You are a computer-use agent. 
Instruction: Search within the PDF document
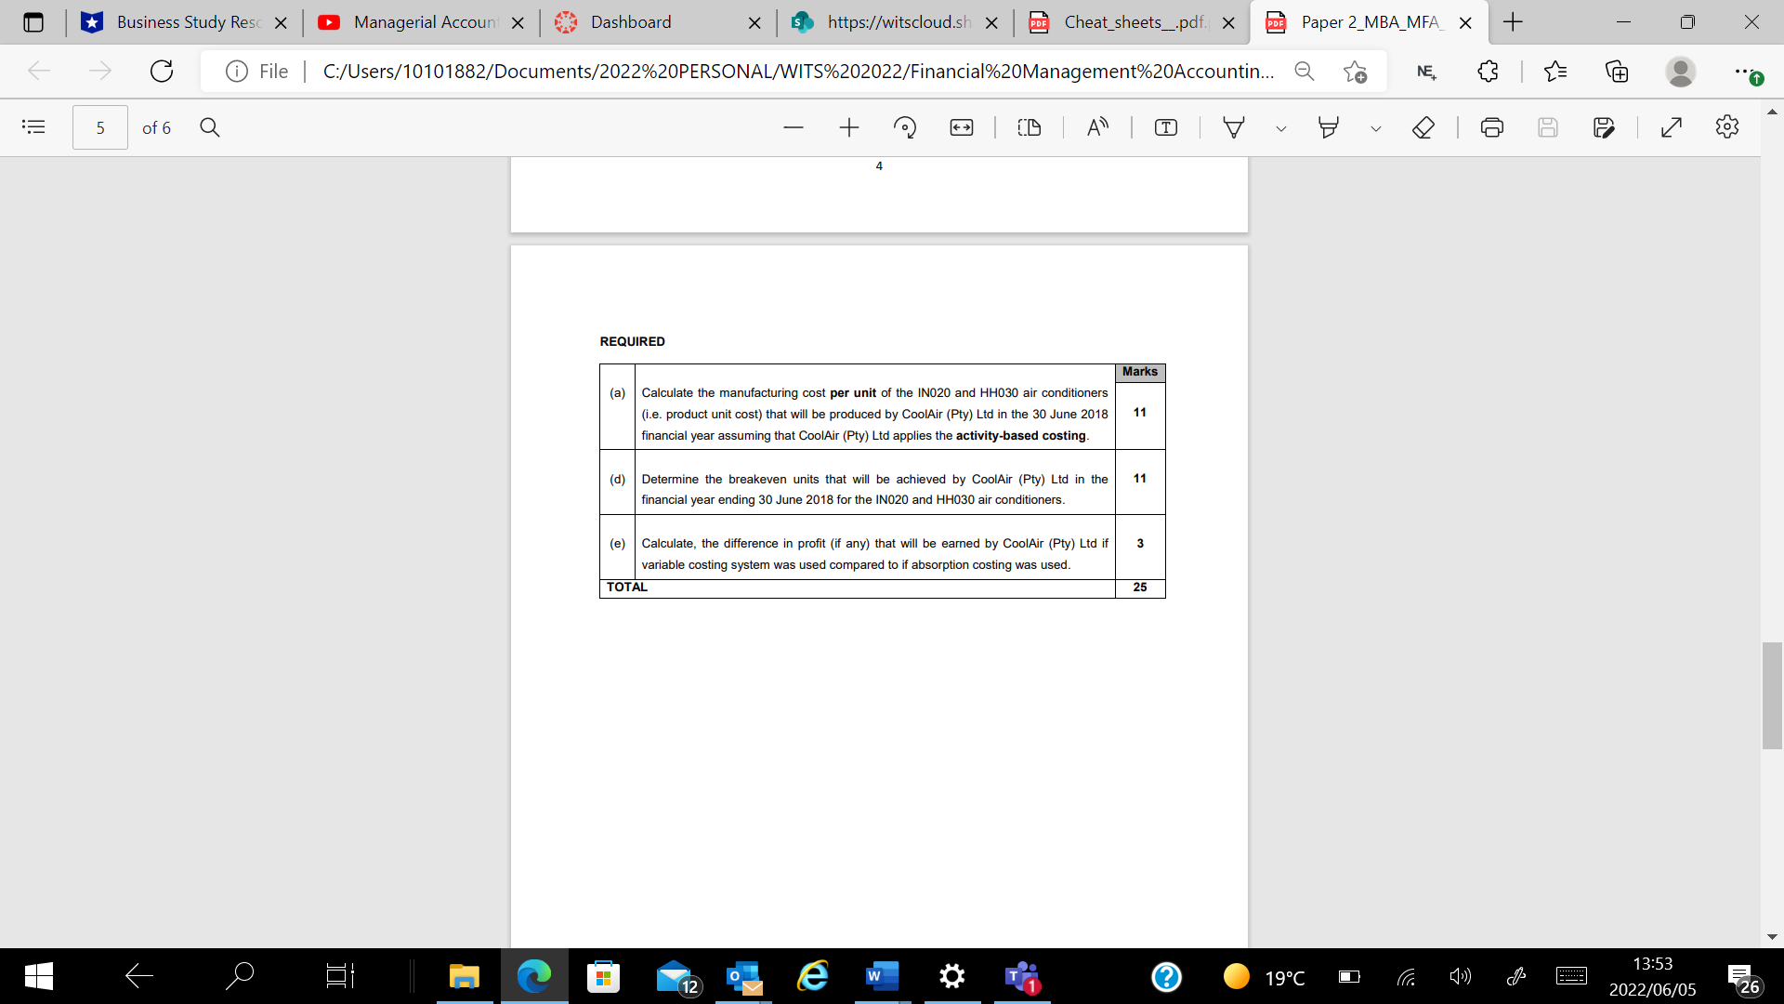click(x=210, y=127)
